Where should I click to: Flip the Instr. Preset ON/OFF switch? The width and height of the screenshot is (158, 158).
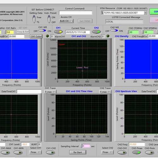point(49,19)
